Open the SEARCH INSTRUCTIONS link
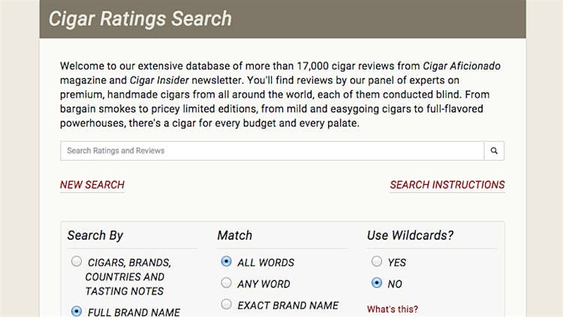The height and width of the screenshot is (317, 563). tap(447, 185)
